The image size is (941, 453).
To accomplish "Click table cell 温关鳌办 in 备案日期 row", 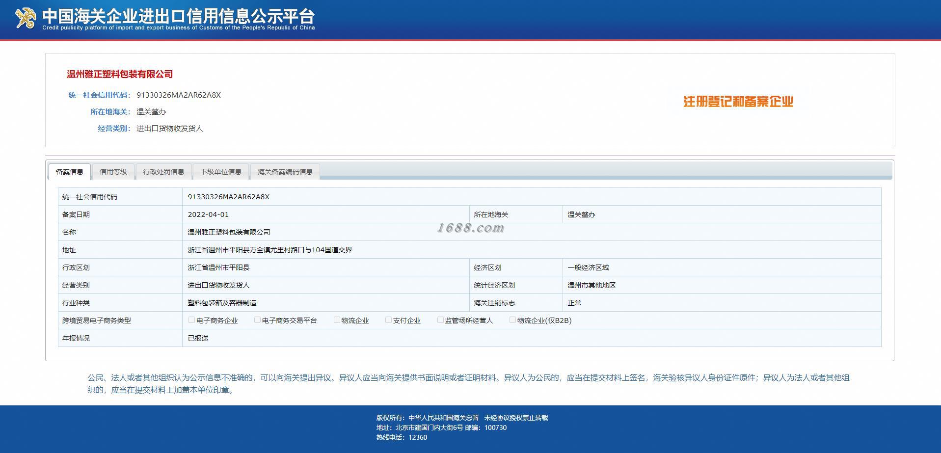I will tap(581, 214).
